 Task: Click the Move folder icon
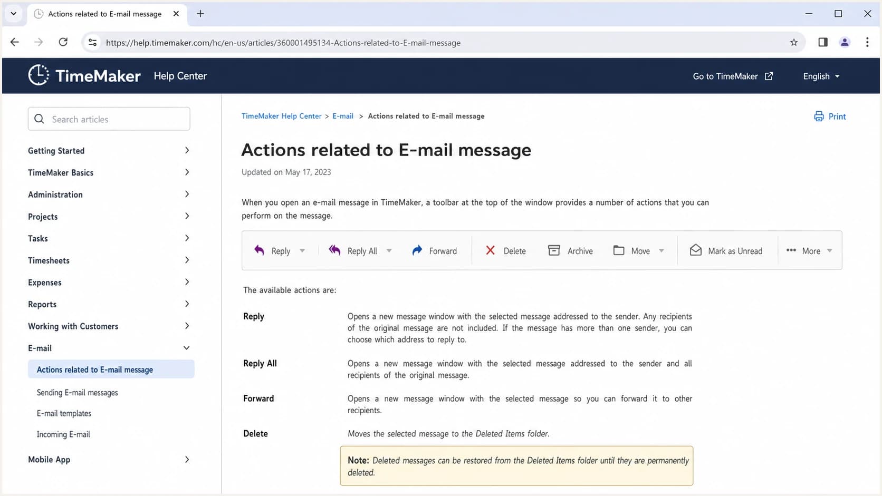point(619,250)
